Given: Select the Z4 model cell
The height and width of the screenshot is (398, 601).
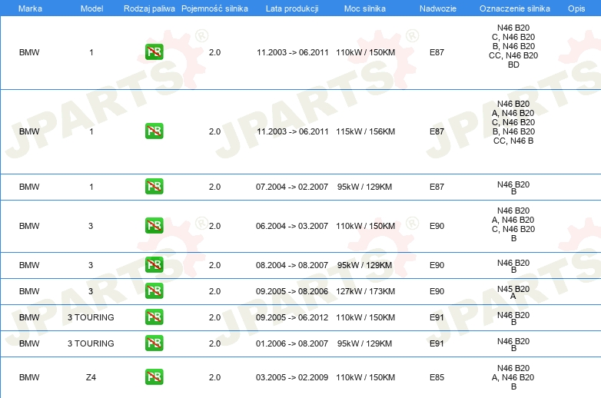Looking at the screenshot, I should (x=91, y=377).
